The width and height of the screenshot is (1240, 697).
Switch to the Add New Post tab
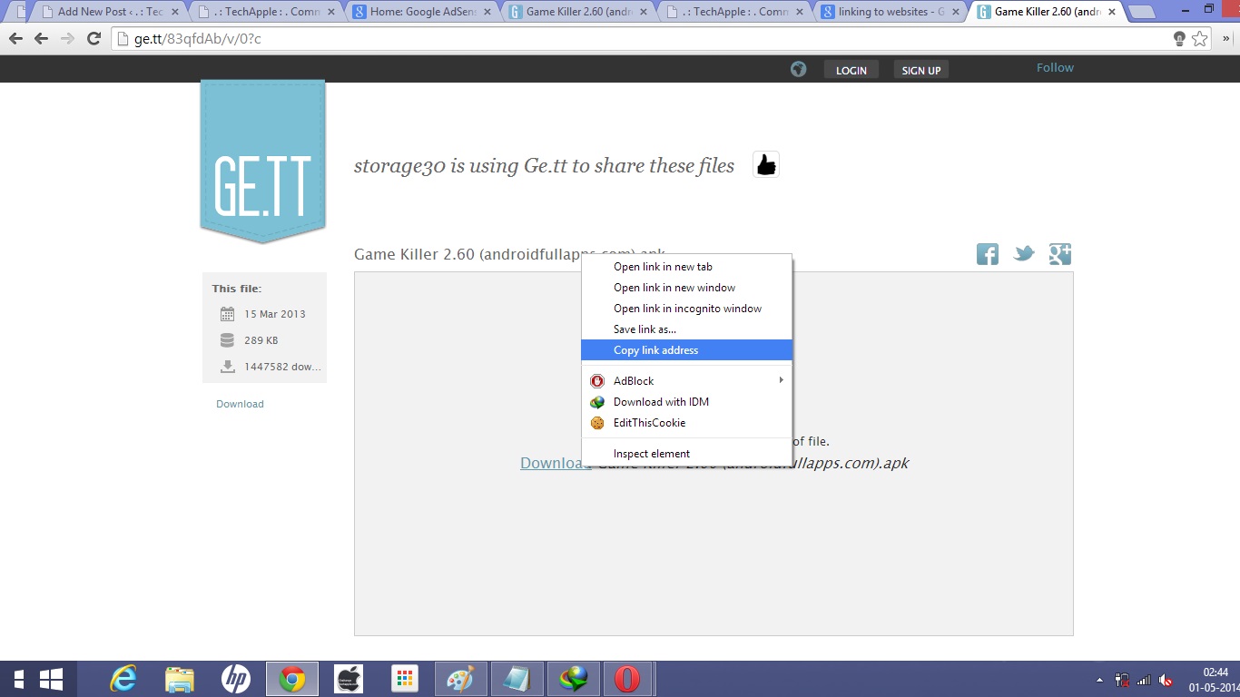[x=109, y=12]
